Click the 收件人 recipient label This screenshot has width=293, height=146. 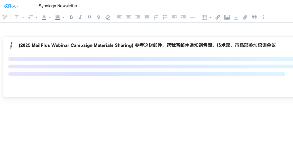[x=11, y=6]
